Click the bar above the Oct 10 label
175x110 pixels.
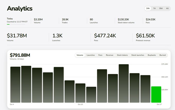[80, 93]
